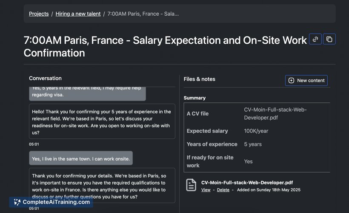Click the copy link icon button
This screenshot has width=349, height=213.
(x=315, y=39)
